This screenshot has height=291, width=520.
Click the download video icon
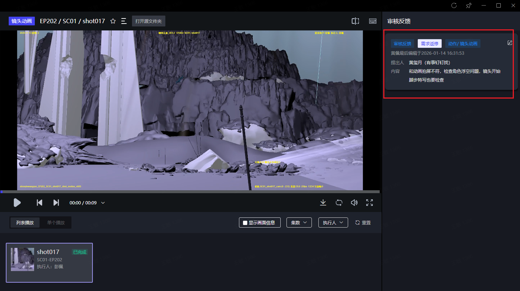point(323,203)
